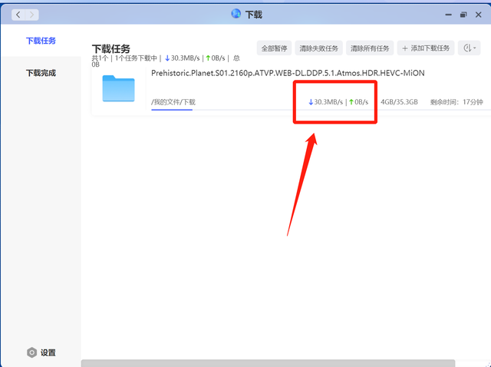Click the 剩余时间: 17分钟 text

click(456, 102)
